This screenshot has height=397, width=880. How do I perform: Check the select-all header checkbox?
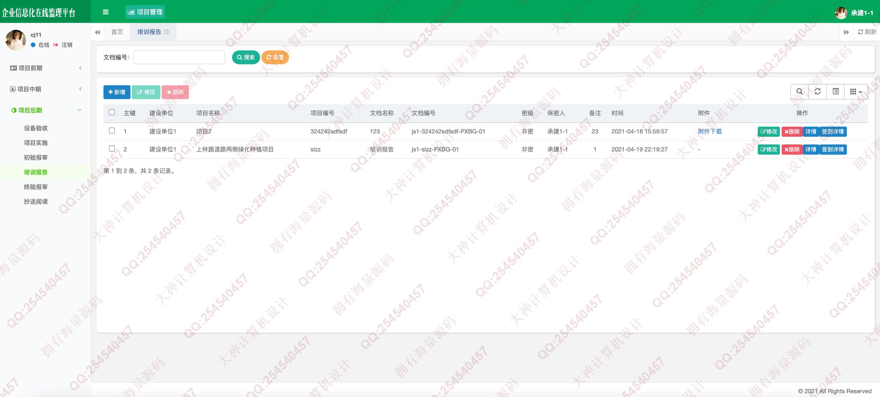tap(112, 112)
